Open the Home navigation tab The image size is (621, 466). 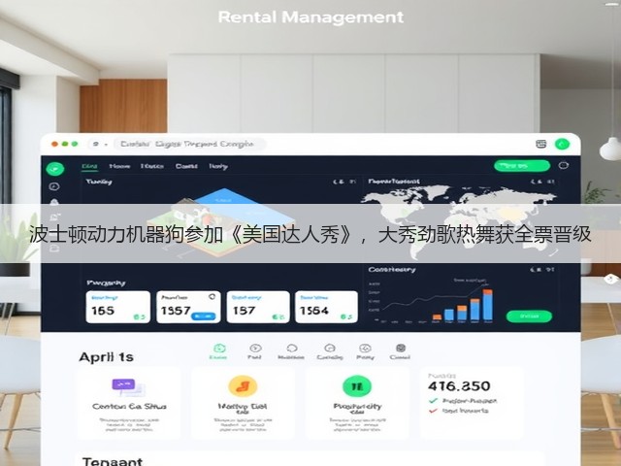(x=119, y=166)
